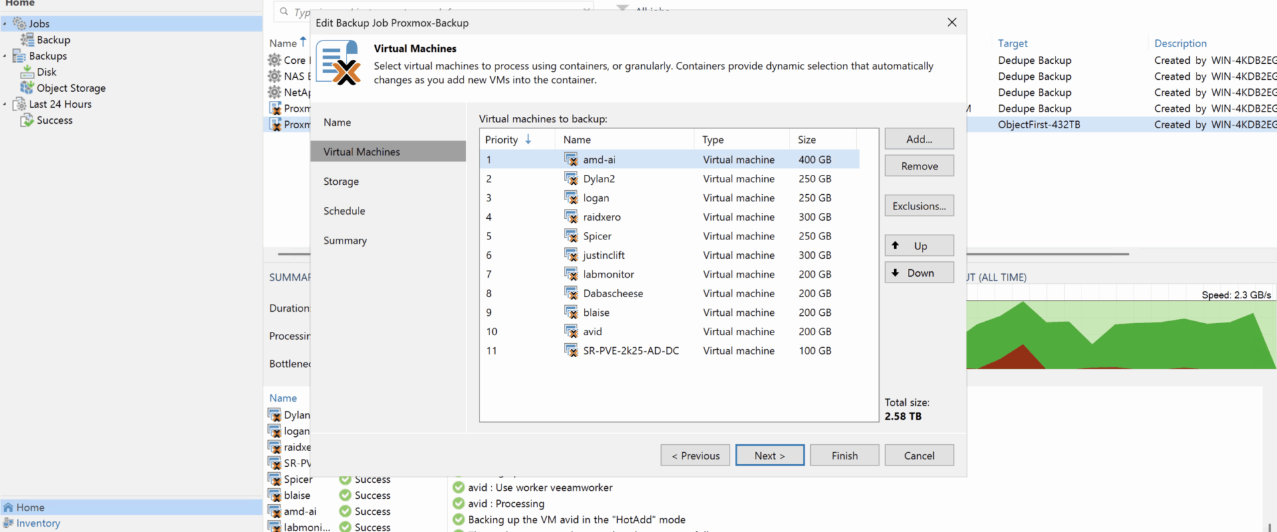The width and height of the screenshot is (1277, 532).
Task: Collapse the Backups tree node
Action: (x=5, y=56)
